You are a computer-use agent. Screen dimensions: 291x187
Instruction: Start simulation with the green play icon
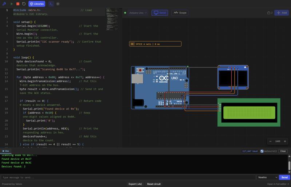coord(12,4)
